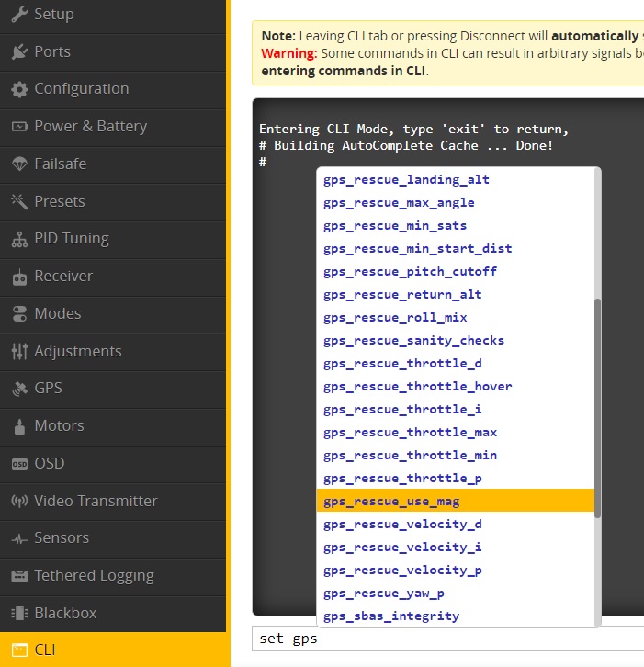Viewport: 644px width, 667px height.
Task: Click the Receiver robot icon
Action: click(19, 277)
